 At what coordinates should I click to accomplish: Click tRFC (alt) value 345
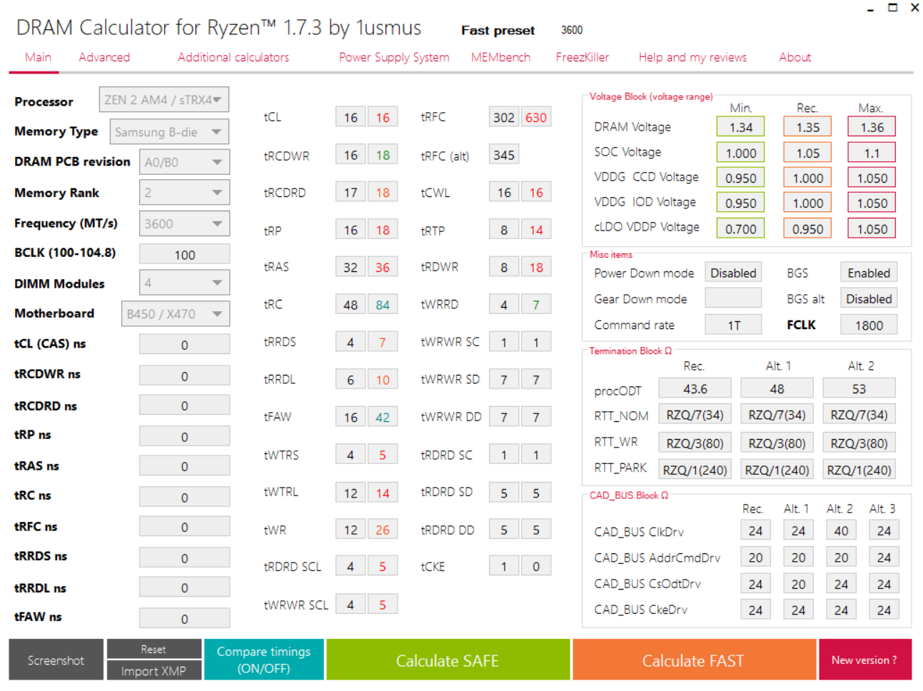(504, 155)
